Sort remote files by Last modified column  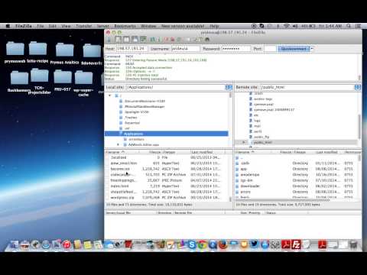328,152
